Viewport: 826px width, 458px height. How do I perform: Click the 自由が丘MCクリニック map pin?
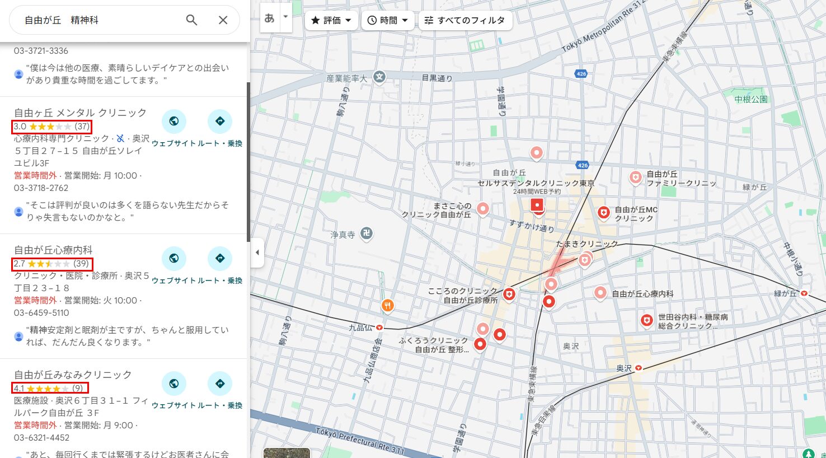603,213
